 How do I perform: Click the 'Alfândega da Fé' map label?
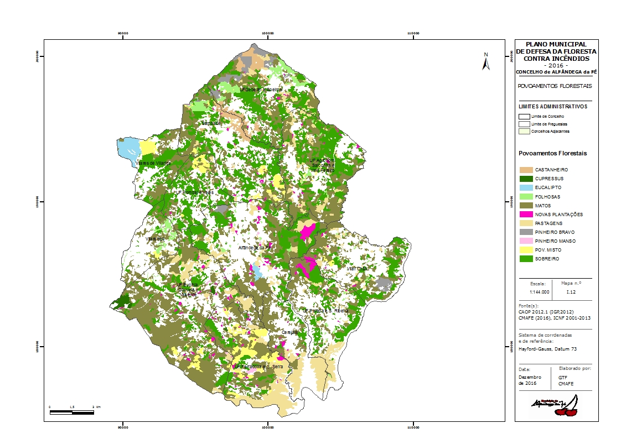[254, 248]
